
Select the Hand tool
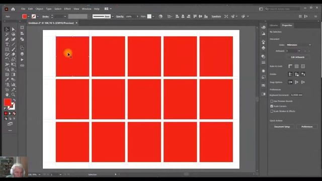click(7, 95)
